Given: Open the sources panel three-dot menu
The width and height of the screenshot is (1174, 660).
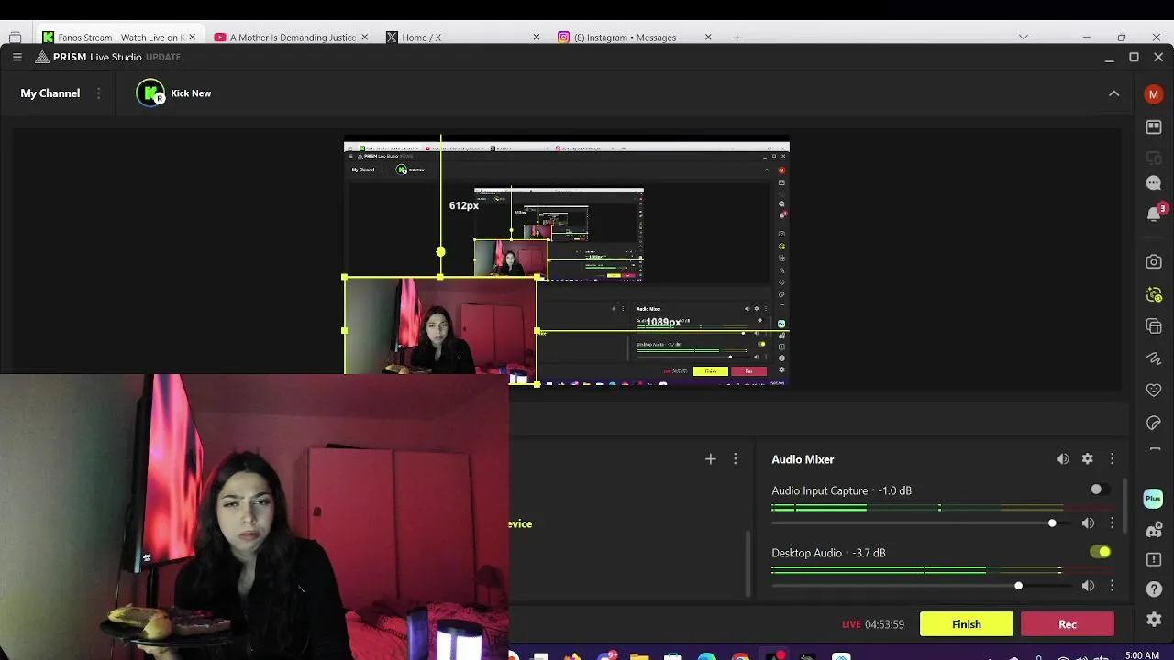Looking at the screenshot, I should coord(735,458).
